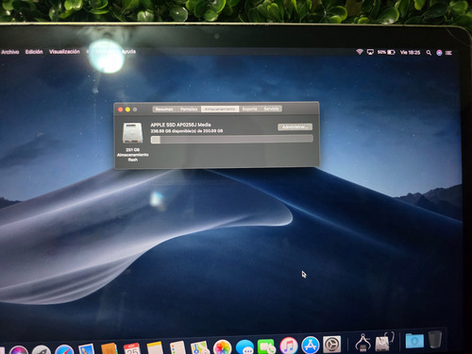Close the storage window red button
Viewport: 472px width, 354px height.
[121, 110]
